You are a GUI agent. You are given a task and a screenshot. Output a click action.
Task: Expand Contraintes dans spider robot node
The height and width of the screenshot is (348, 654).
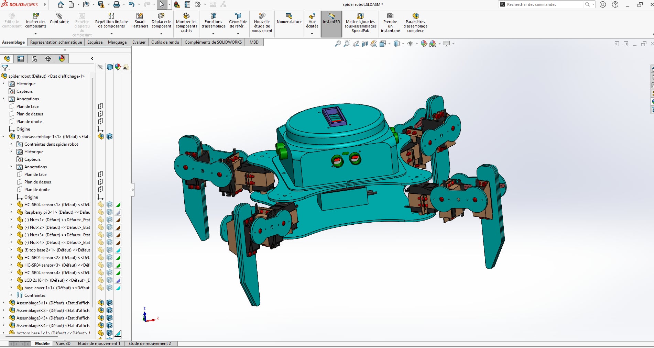[x=11, y=144]
